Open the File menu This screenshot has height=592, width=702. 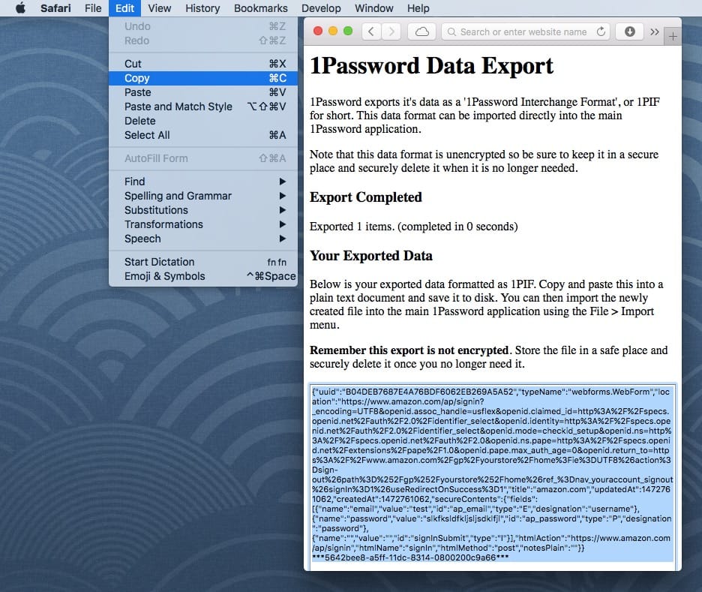coord(93,8)
